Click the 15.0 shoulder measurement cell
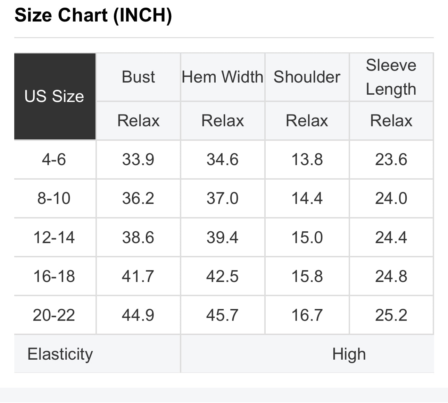448x403 pixels. point(307,238)
